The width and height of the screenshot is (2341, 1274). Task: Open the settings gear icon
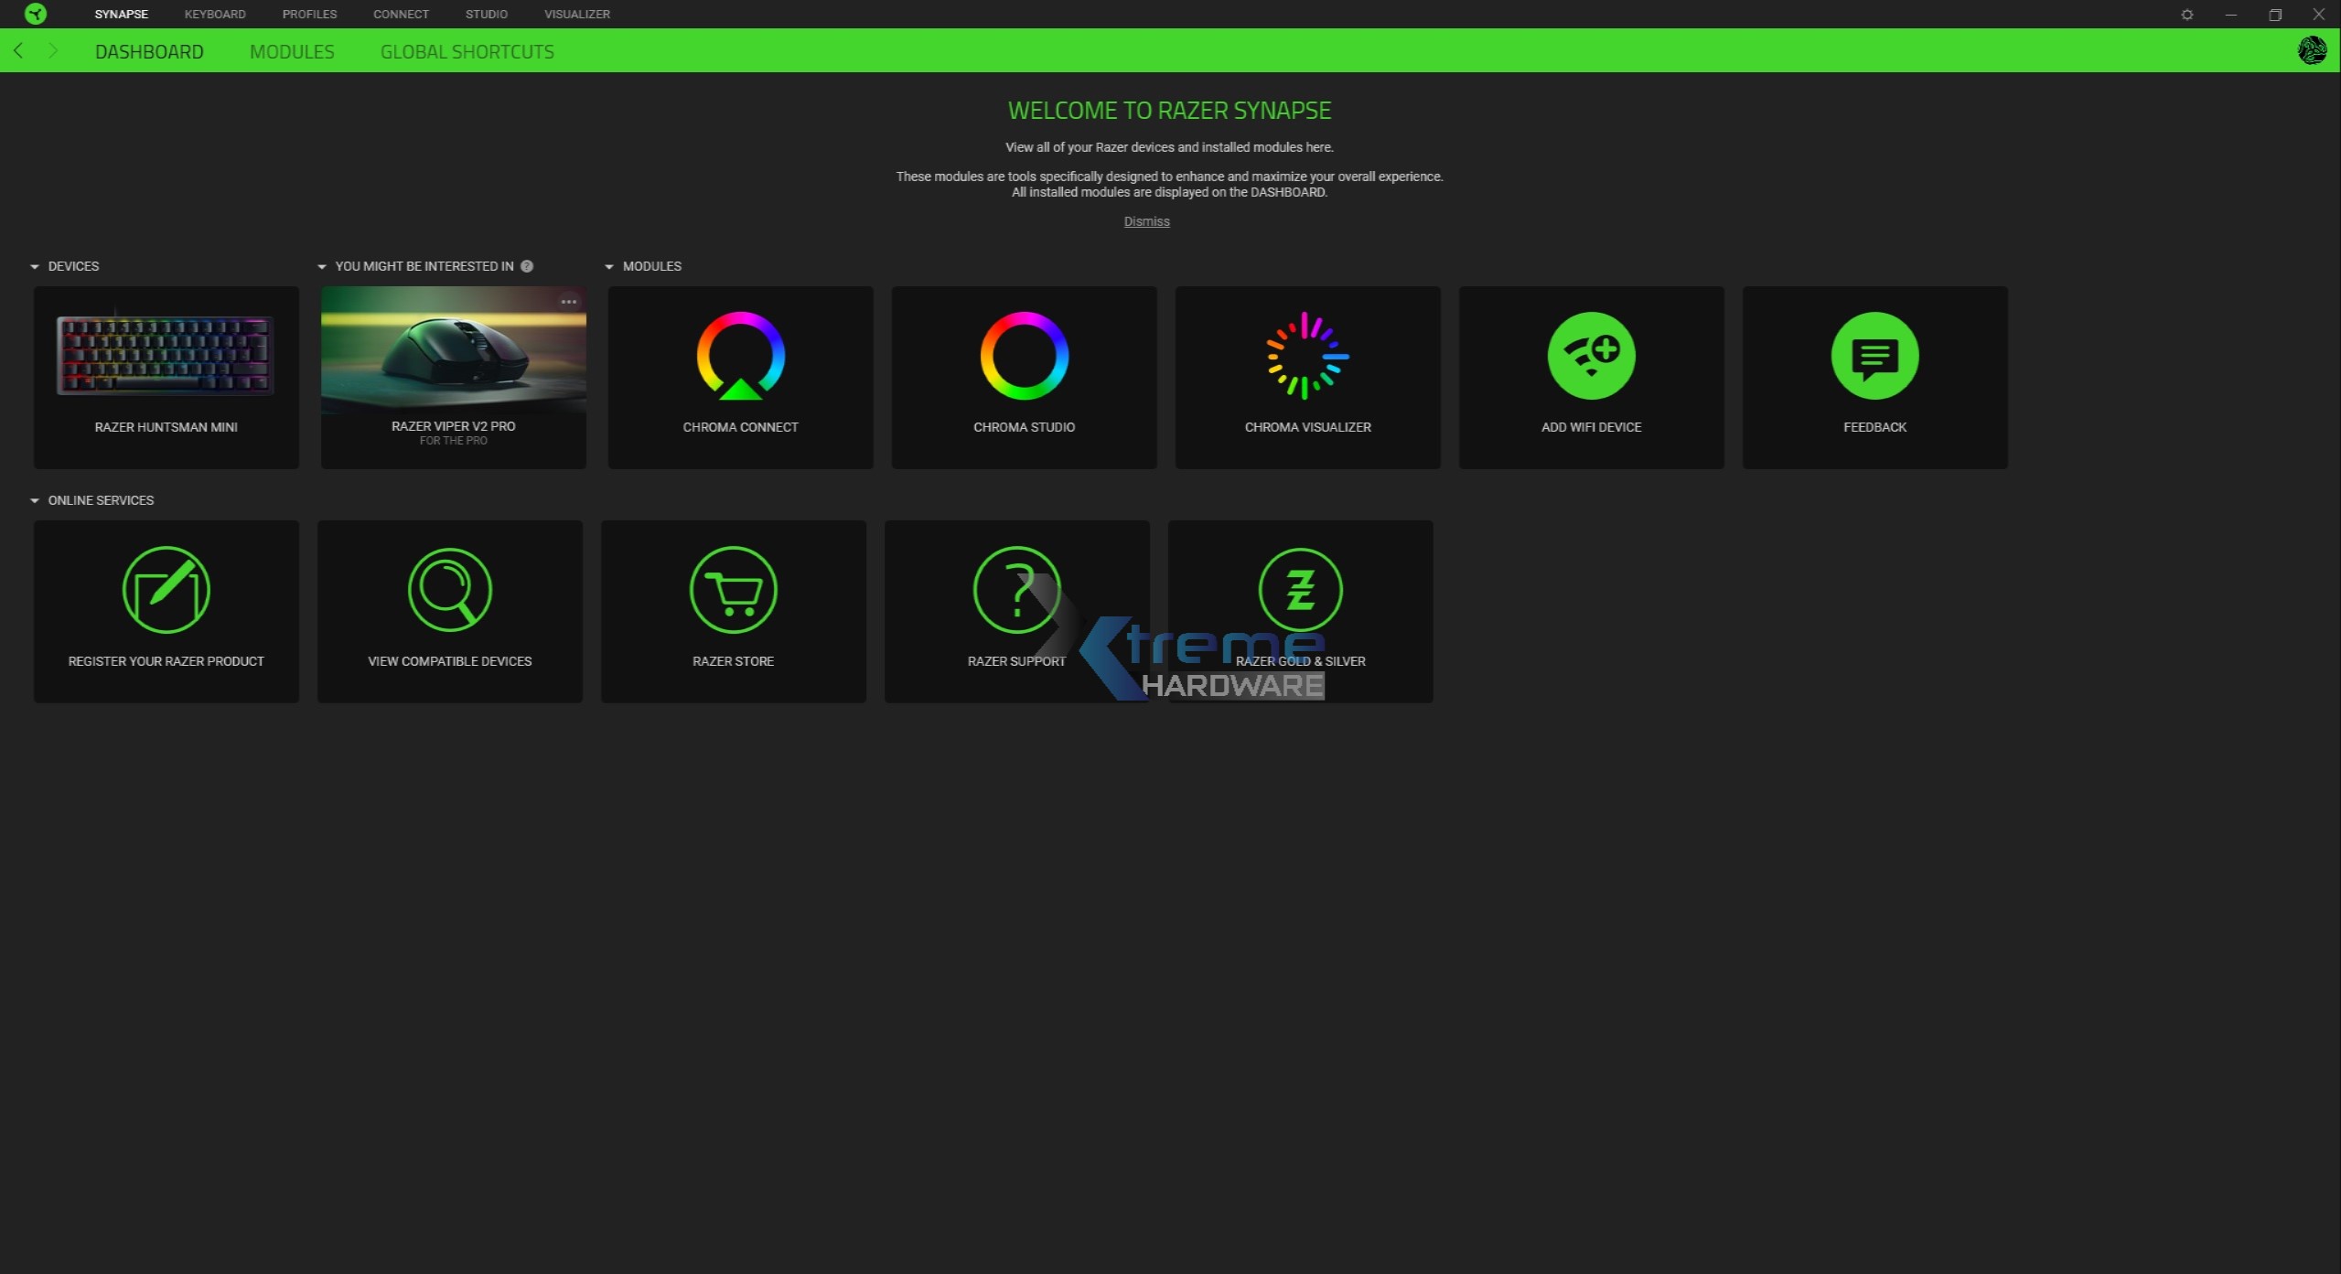(2186, 15)
